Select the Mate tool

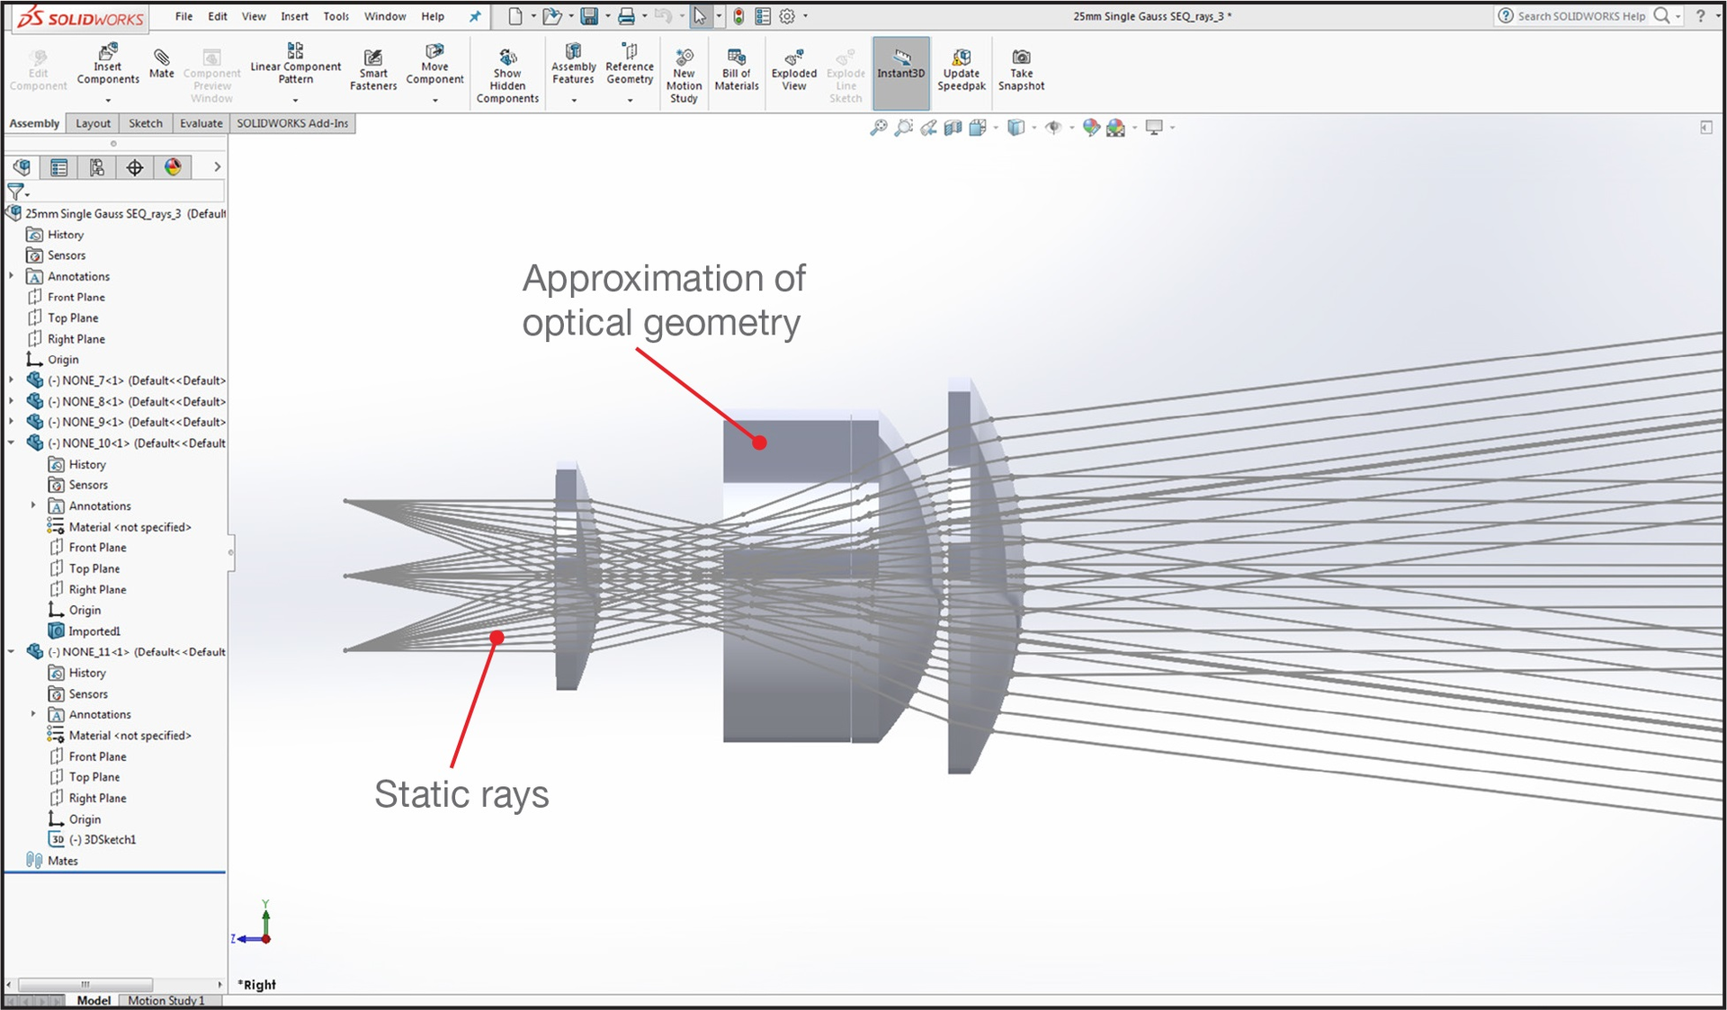161,67
